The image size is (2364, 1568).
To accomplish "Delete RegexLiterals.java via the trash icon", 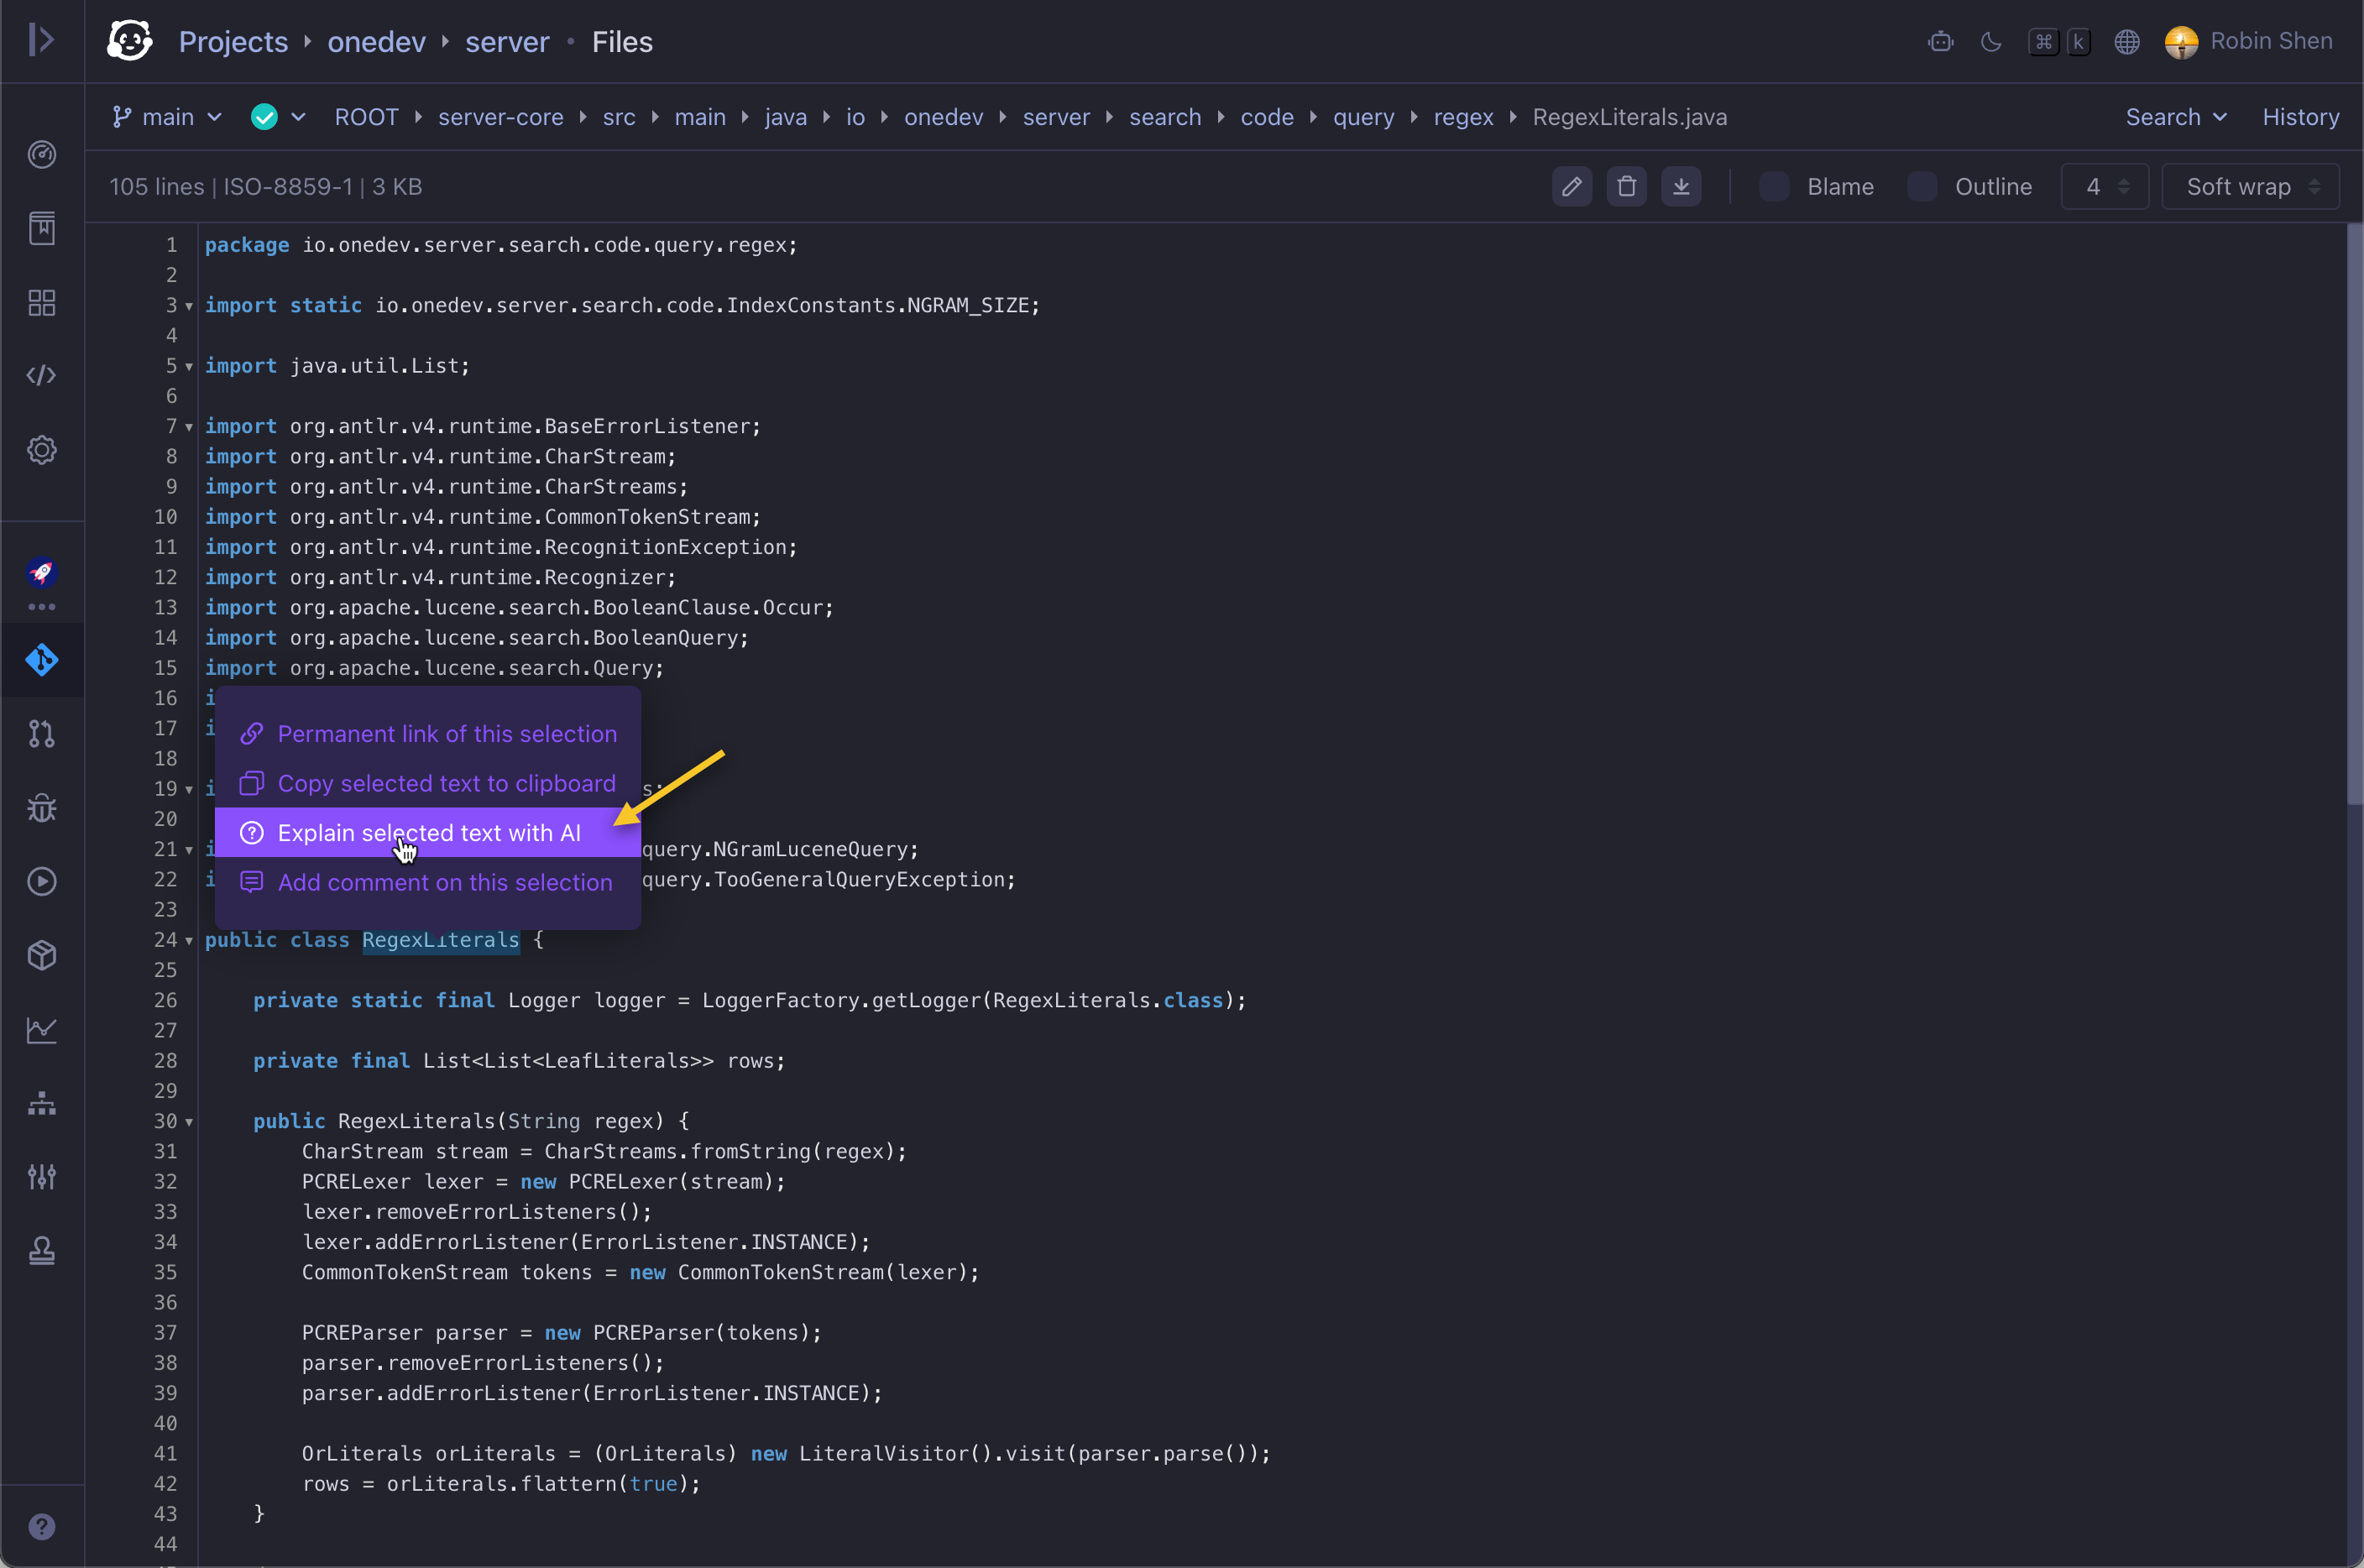I will (1626, 186).
